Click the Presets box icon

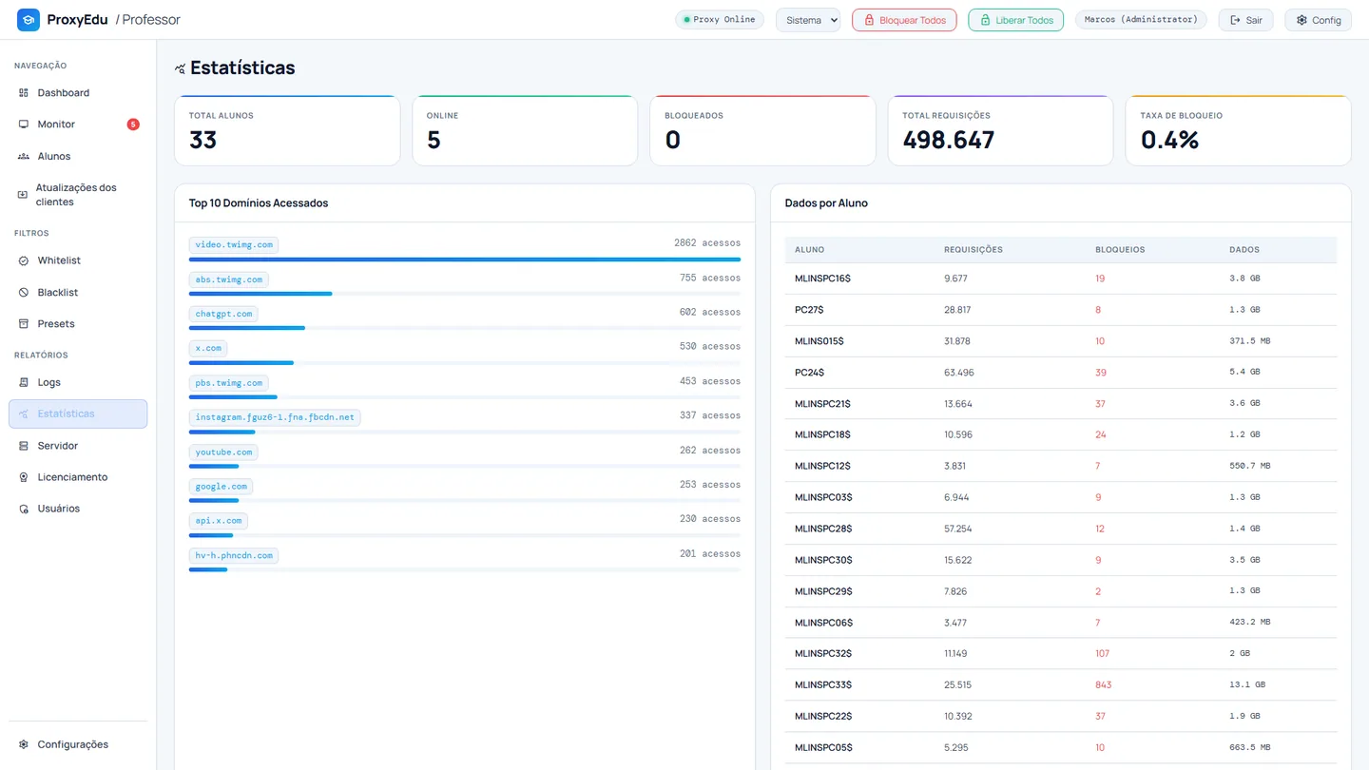[24, 324]
